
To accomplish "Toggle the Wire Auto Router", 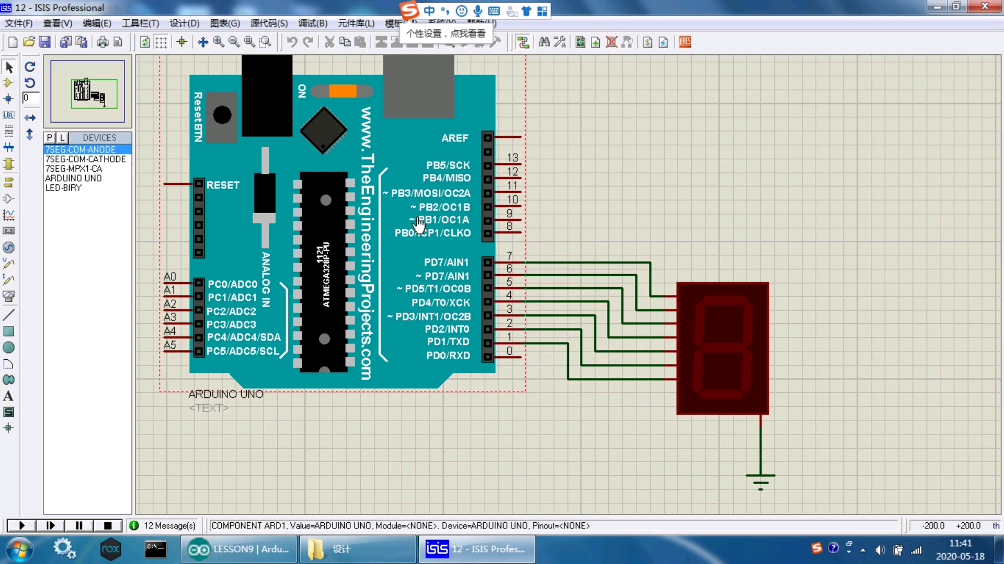I will pos(523,42).
